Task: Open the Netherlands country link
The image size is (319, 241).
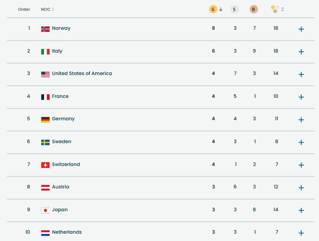Action: [67, 232]
